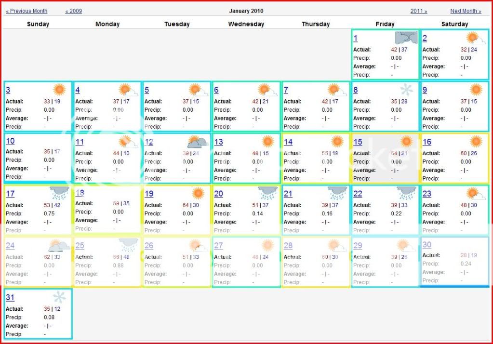Click the rain cloud icon on January 22
The width and height of the screenshot is (493, 344).
coord(406,193)
